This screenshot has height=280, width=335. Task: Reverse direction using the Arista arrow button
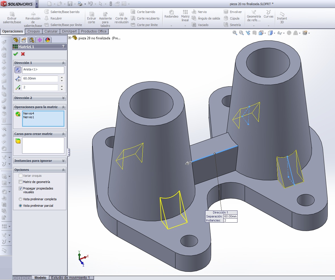(x=18, y=70)
